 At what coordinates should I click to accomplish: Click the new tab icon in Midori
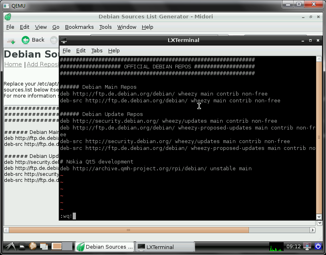[11, 40]
